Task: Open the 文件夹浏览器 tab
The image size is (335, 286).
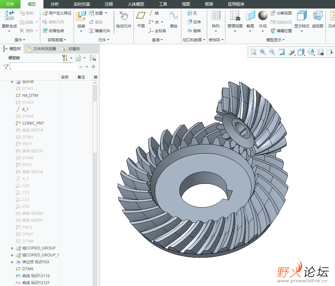Action: [x=41, y=49]
